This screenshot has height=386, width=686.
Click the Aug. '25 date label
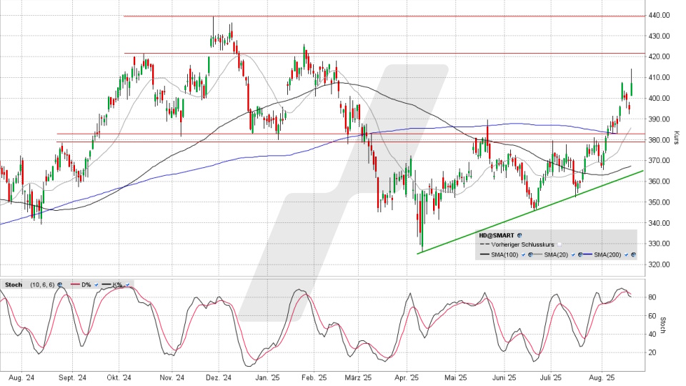pyautogui.click(x=602, y=377)
